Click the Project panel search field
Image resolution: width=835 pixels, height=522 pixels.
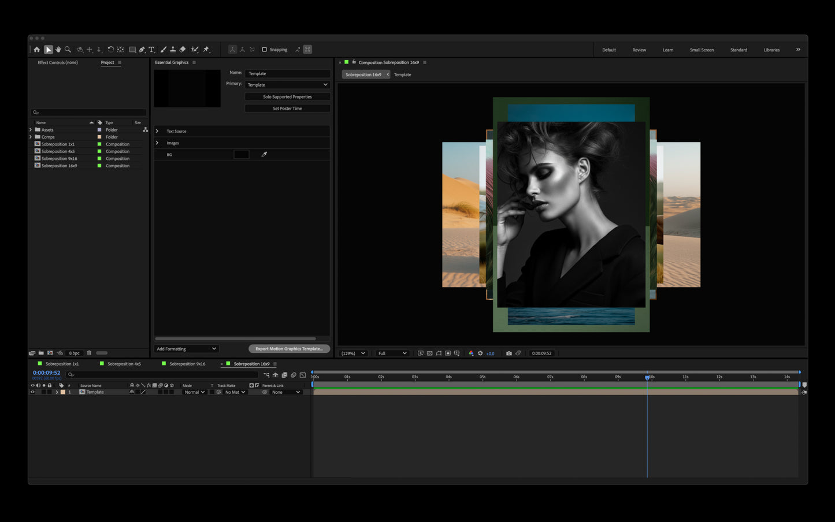coord(88,112)
